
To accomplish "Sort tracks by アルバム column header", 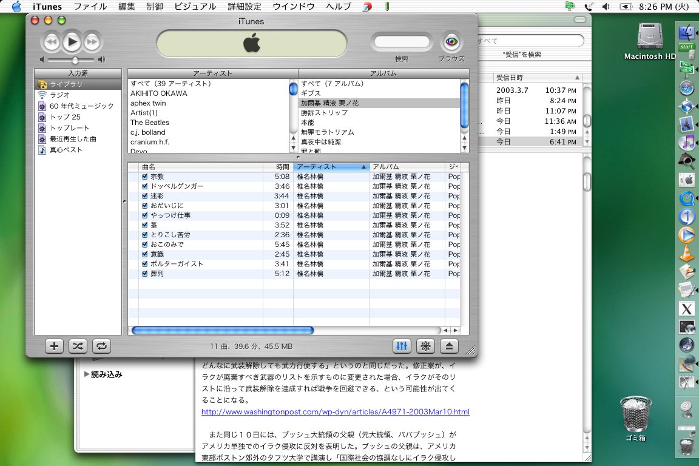I will click(407, 167).
